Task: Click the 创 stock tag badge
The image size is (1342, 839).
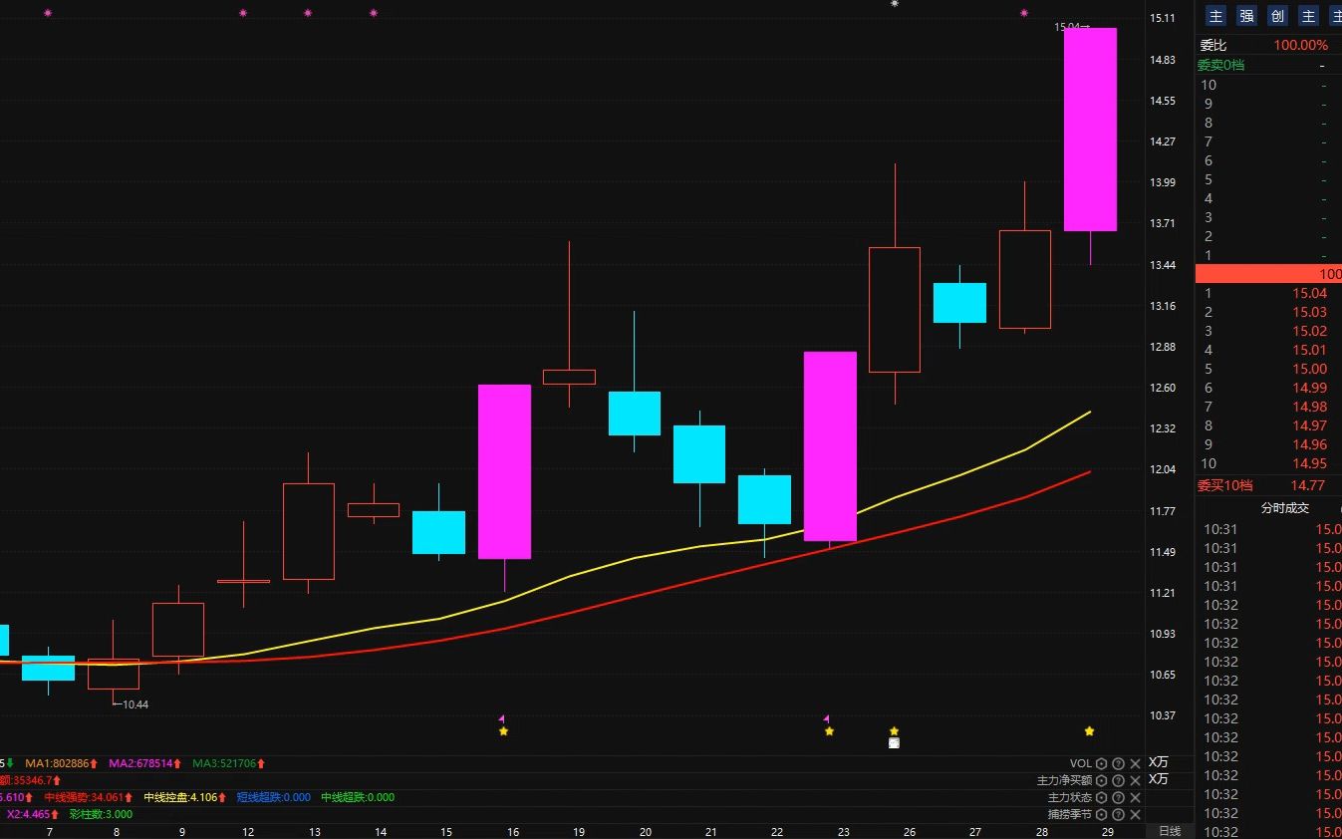Action: [1277, 16]
